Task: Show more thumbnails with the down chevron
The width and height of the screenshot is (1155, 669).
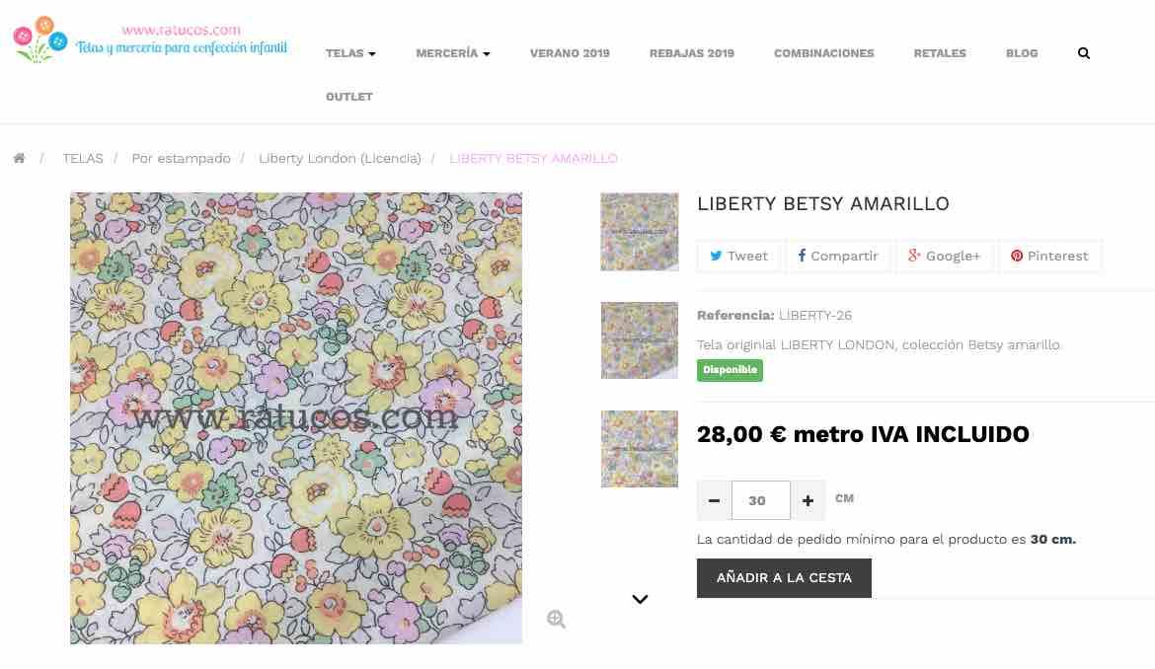Action: click(x=640, y=599)
